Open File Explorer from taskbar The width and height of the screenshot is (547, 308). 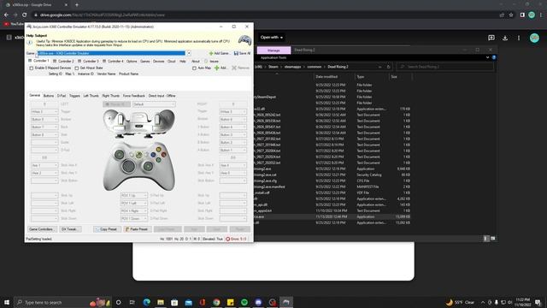click(x=161, y=302)
